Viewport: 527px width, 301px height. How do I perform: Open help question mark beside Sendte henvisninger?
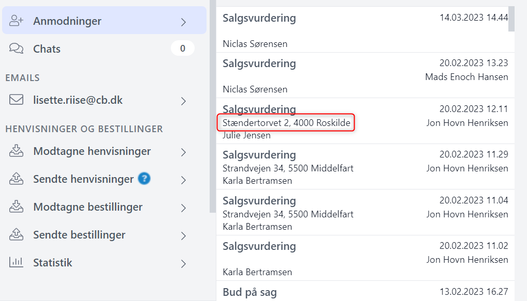pyautogui.click(x=144, y=179)
